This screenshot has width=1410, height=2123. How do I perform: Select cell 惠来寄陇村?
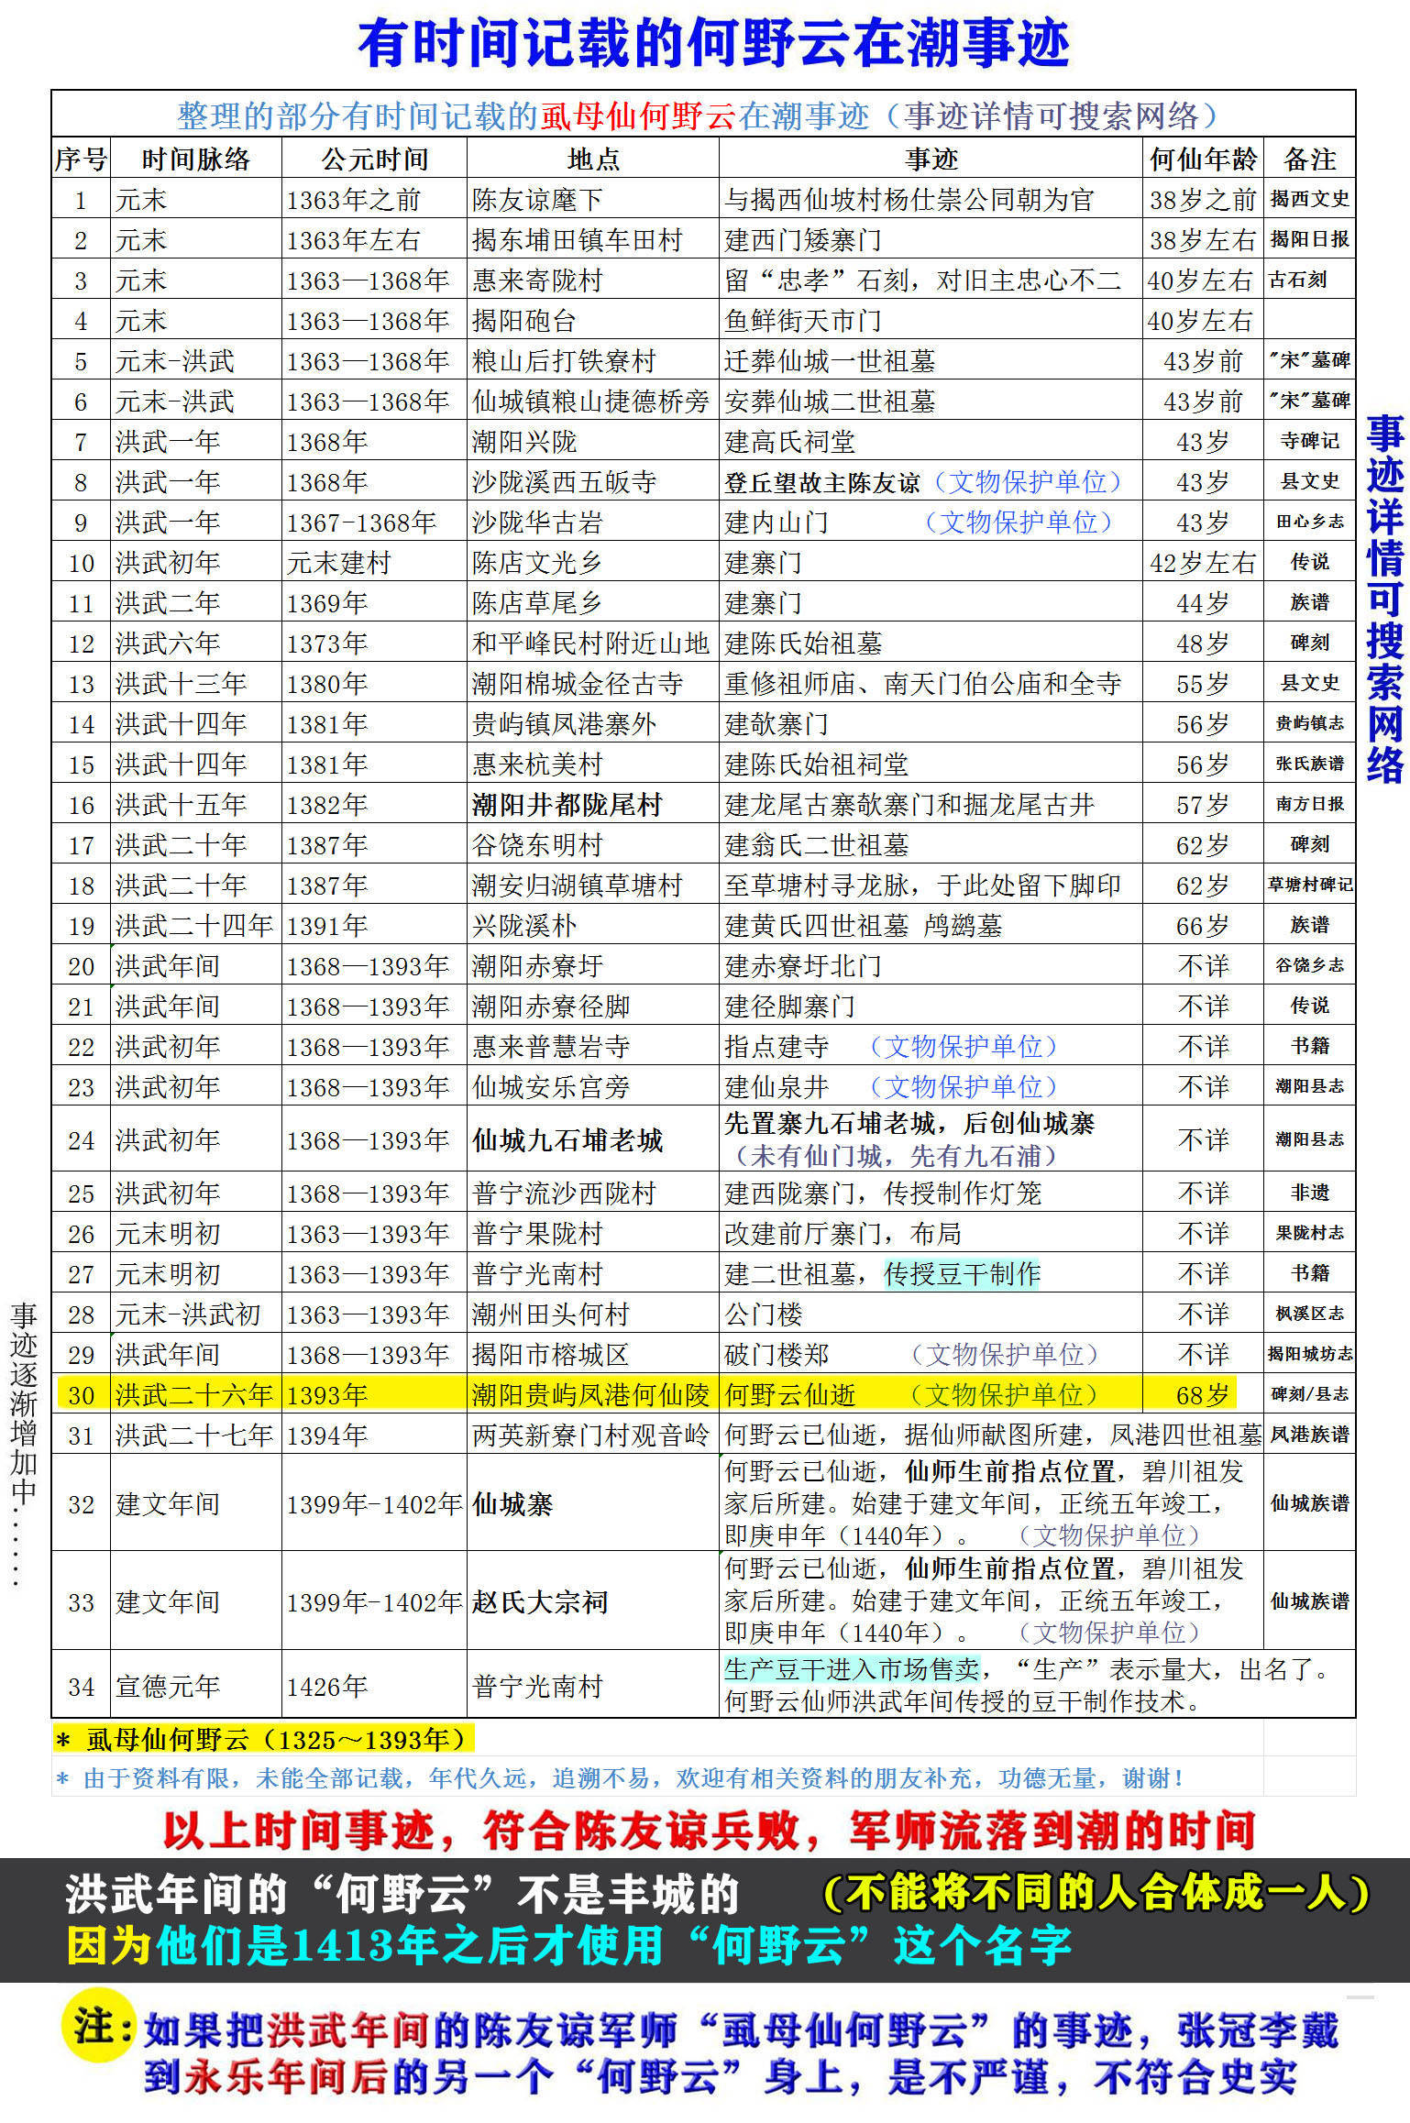(x=593, y=280)
